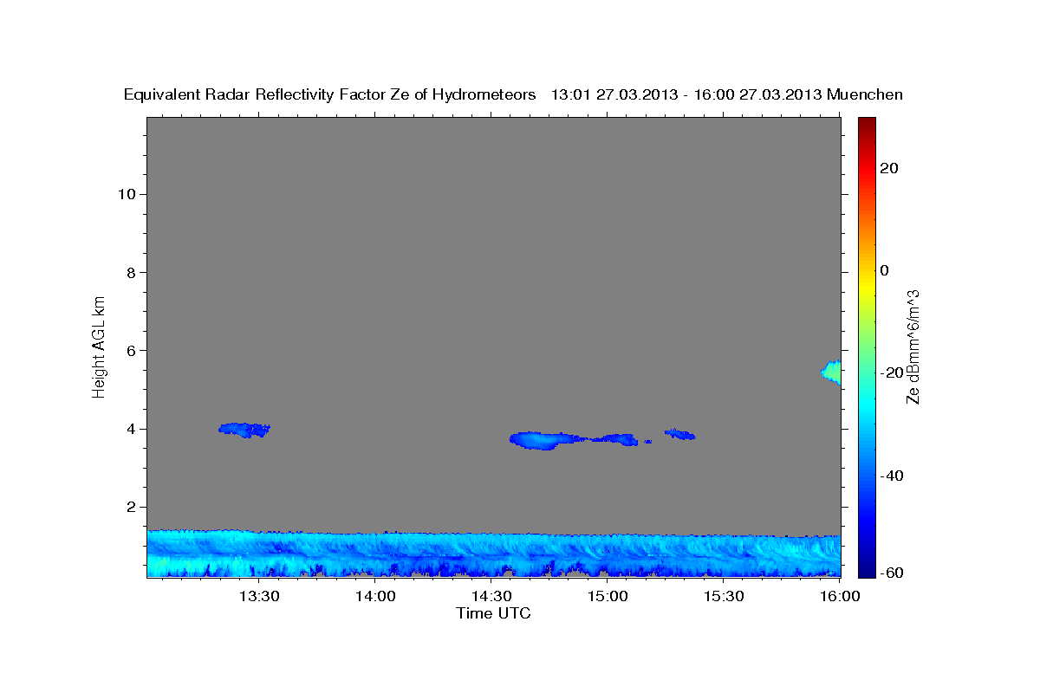
Task: Click the large cloud echo near 14:40
Action: pyautogui.click(x=544, y=440)
